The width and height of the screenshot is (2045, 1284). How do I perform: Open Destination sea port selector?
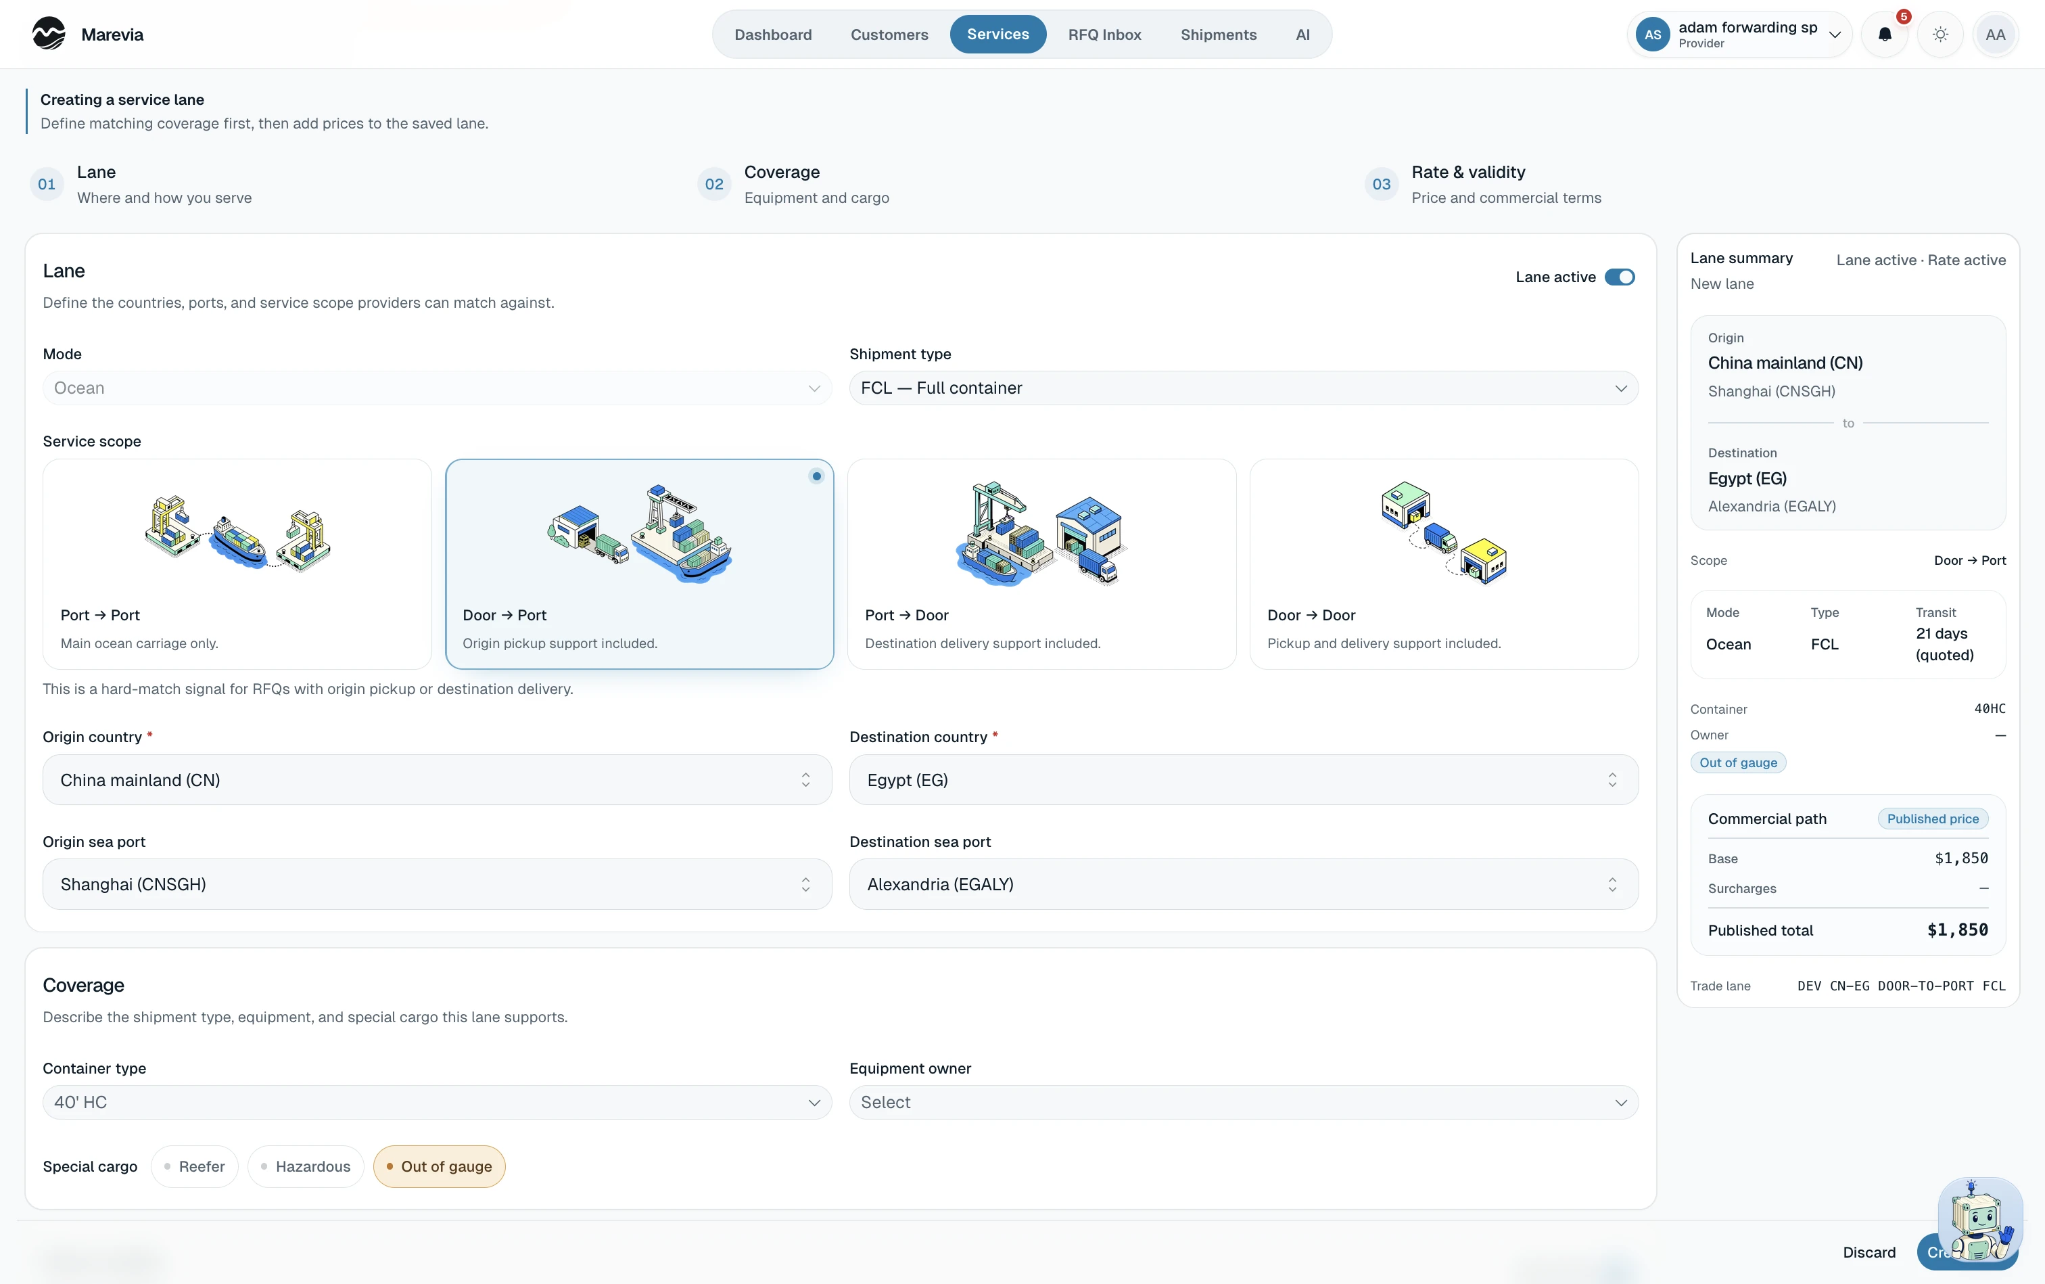point(1244,884)
